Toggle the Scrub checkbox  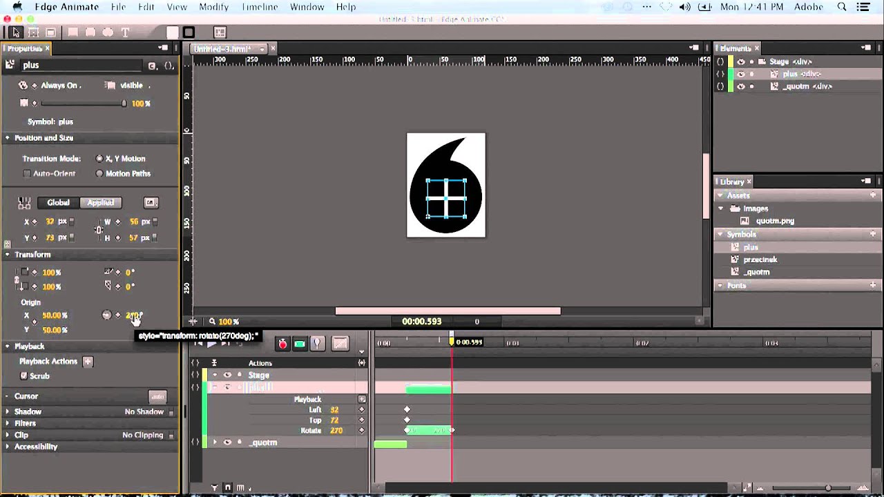24,376
